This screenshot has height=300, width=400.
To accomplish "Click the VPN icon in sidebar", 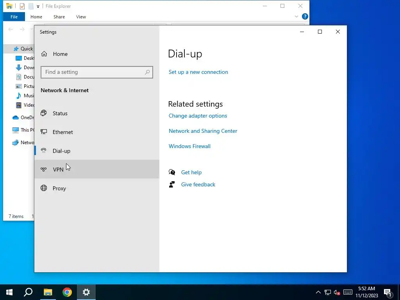I will (44, 169).
